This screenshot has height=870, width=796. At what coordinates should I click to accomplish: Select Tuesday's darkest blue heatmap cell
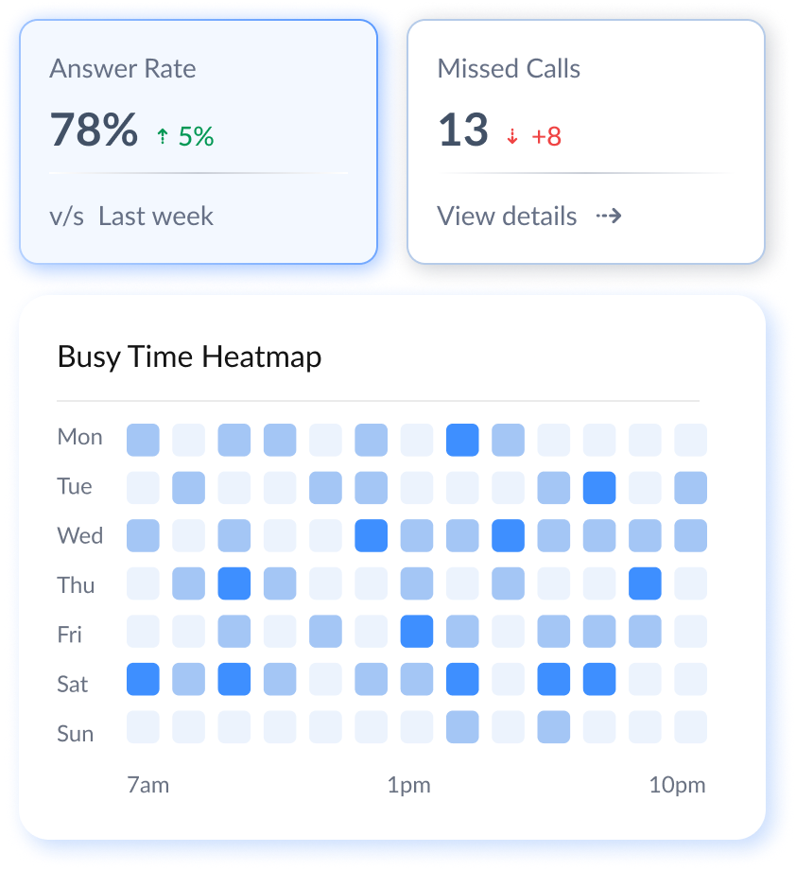pos(599,488)
